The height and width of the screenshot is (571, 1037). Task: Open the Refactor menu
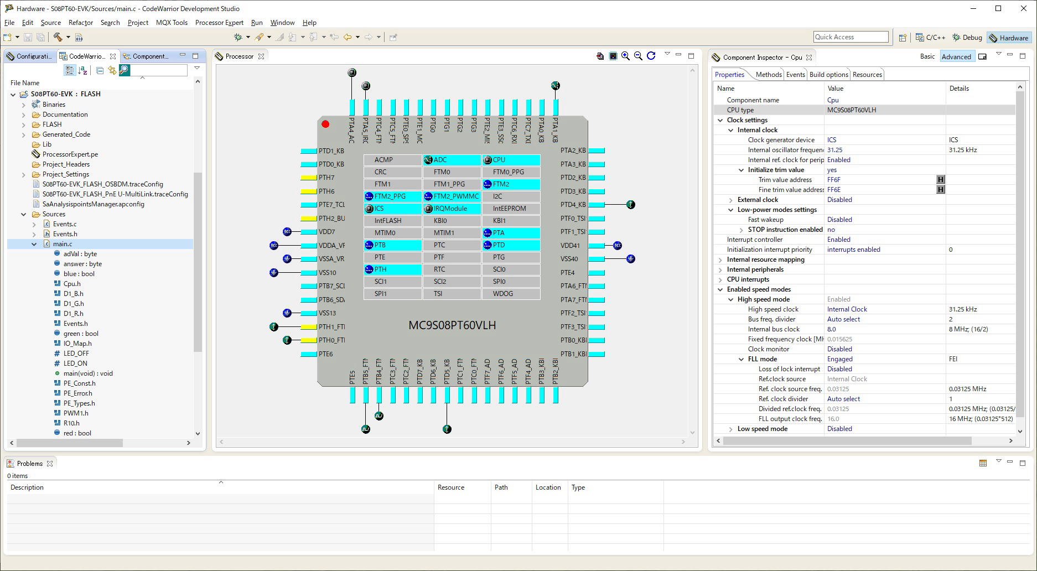(x=81, y=23)
